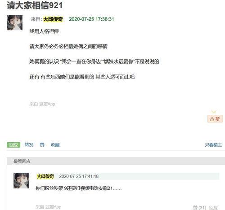The width and height of the screenshot is (225, 210).
Task: Like the top reply via 赞 (31)
Action: click(x=199, y=207)
